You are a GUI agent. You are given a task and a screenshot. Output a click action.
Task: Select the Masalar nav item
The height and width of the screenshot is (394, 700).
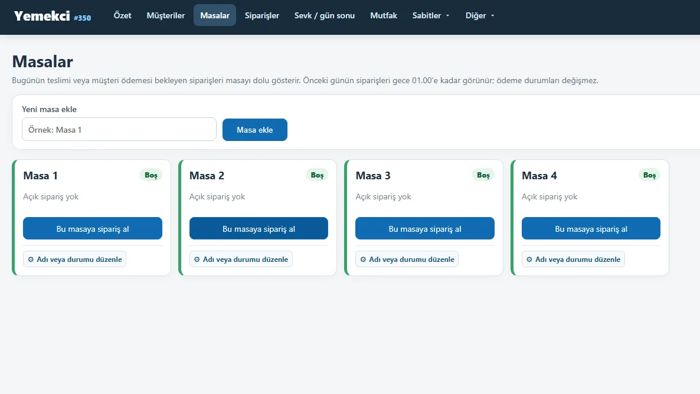tap(215, 15)
